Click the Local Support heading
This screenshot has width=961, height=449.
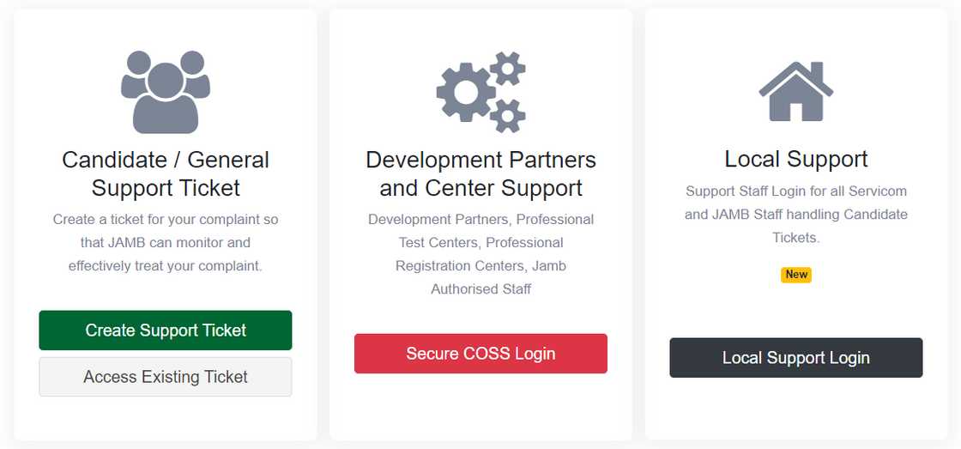coord(796,160)
